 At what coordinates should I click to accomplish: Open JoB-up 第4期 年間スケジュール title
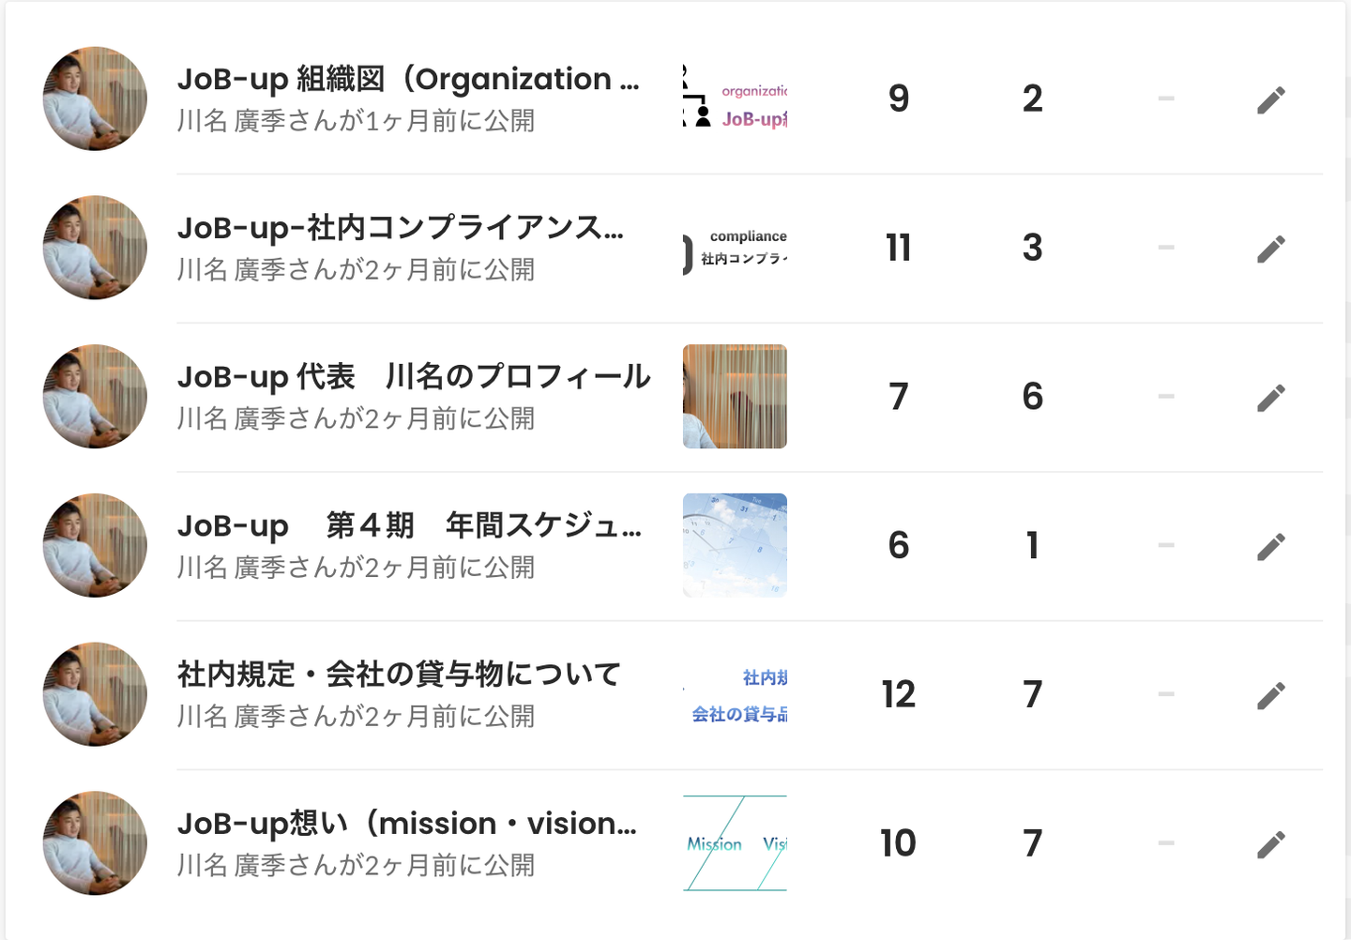coord(409,525)
